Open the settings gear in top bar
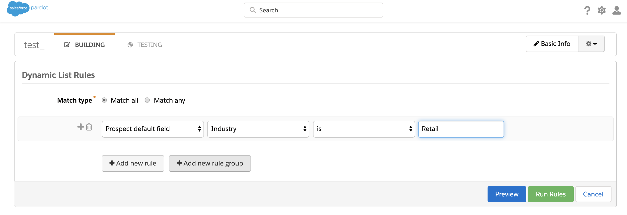The image size is (627, 215). [601, 10]
